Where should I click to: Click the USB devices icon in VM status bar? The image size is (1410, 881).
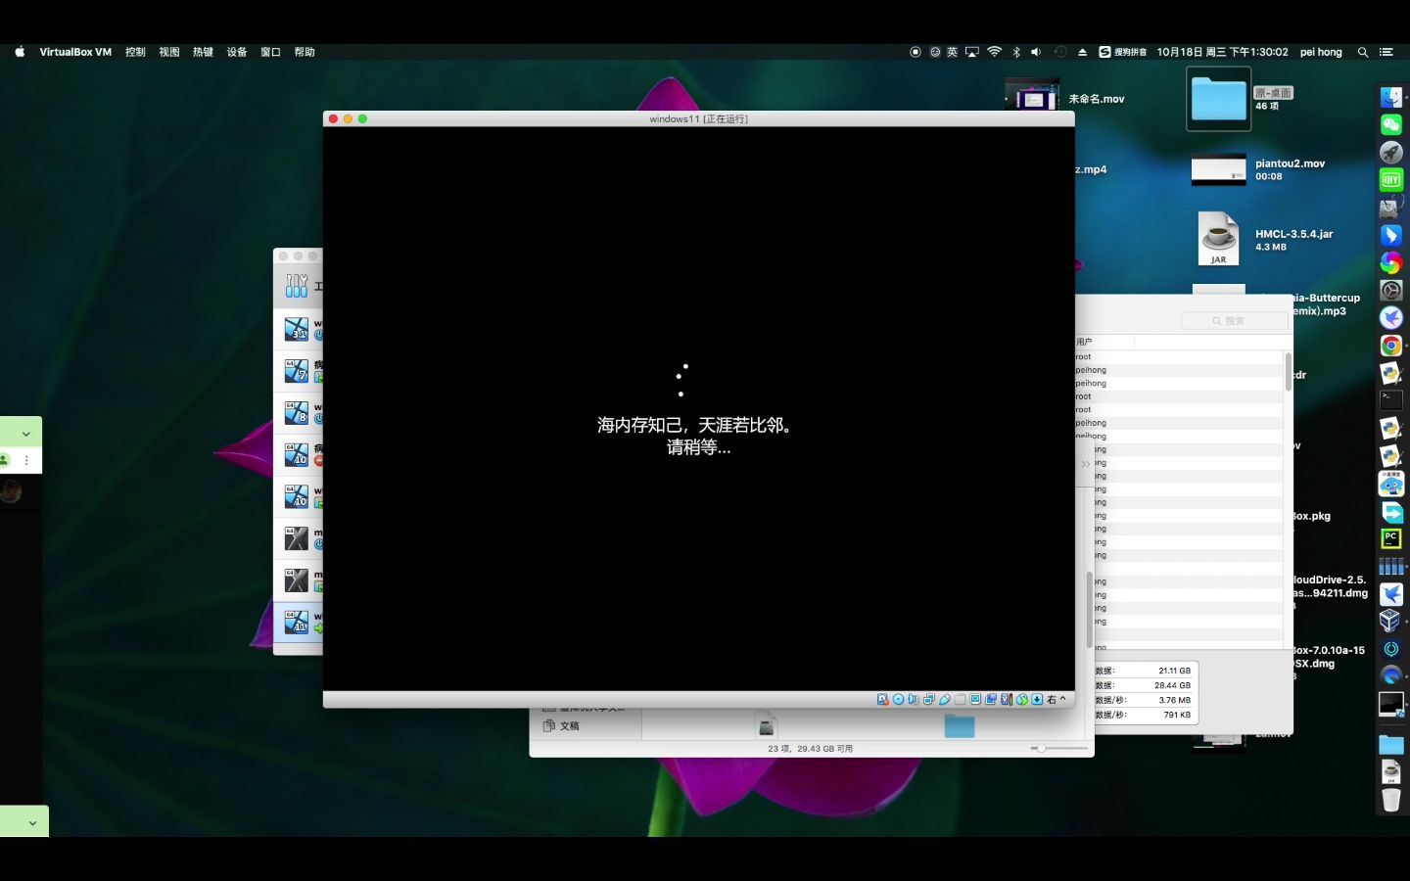[945, 699]
